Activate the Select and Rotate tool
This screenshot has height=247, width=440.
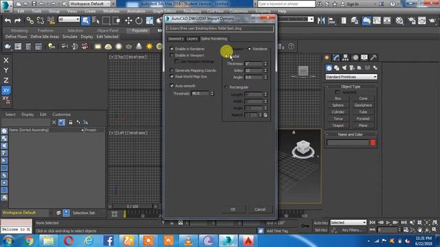tap(139, 21)
